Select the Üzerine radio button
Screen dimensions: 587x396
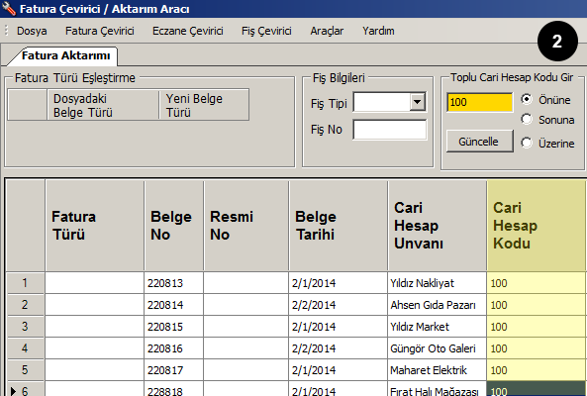[x=527, y=143]
